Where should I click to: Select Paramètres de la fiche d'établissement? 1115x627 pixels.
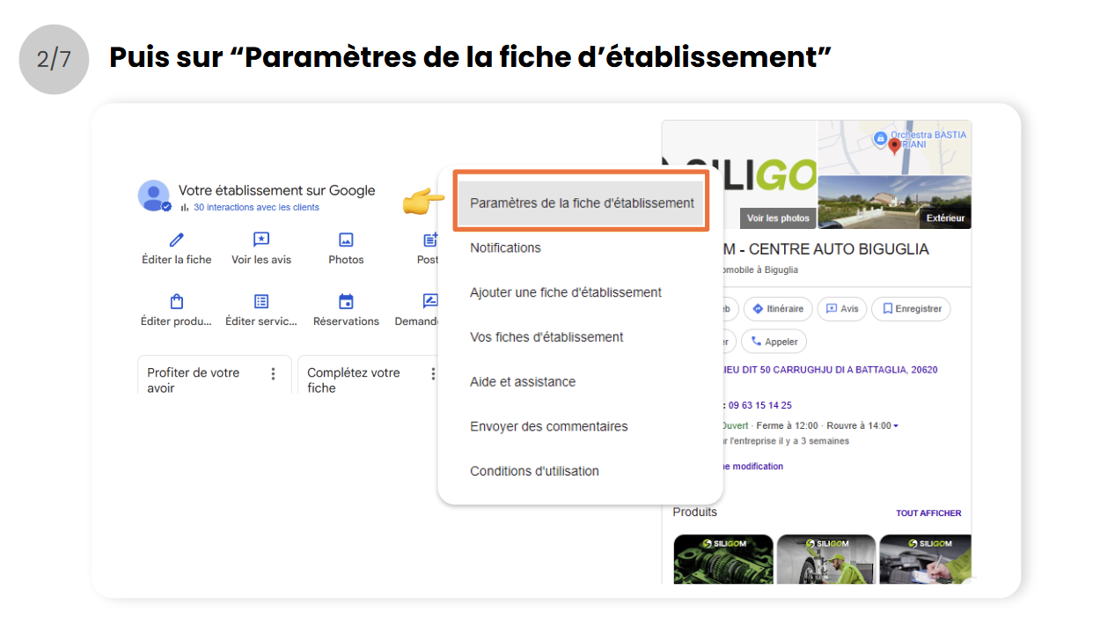coord(582,203)
